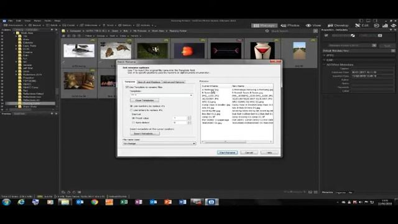Open the Default Metadata View dropdown

click(393, 51)
